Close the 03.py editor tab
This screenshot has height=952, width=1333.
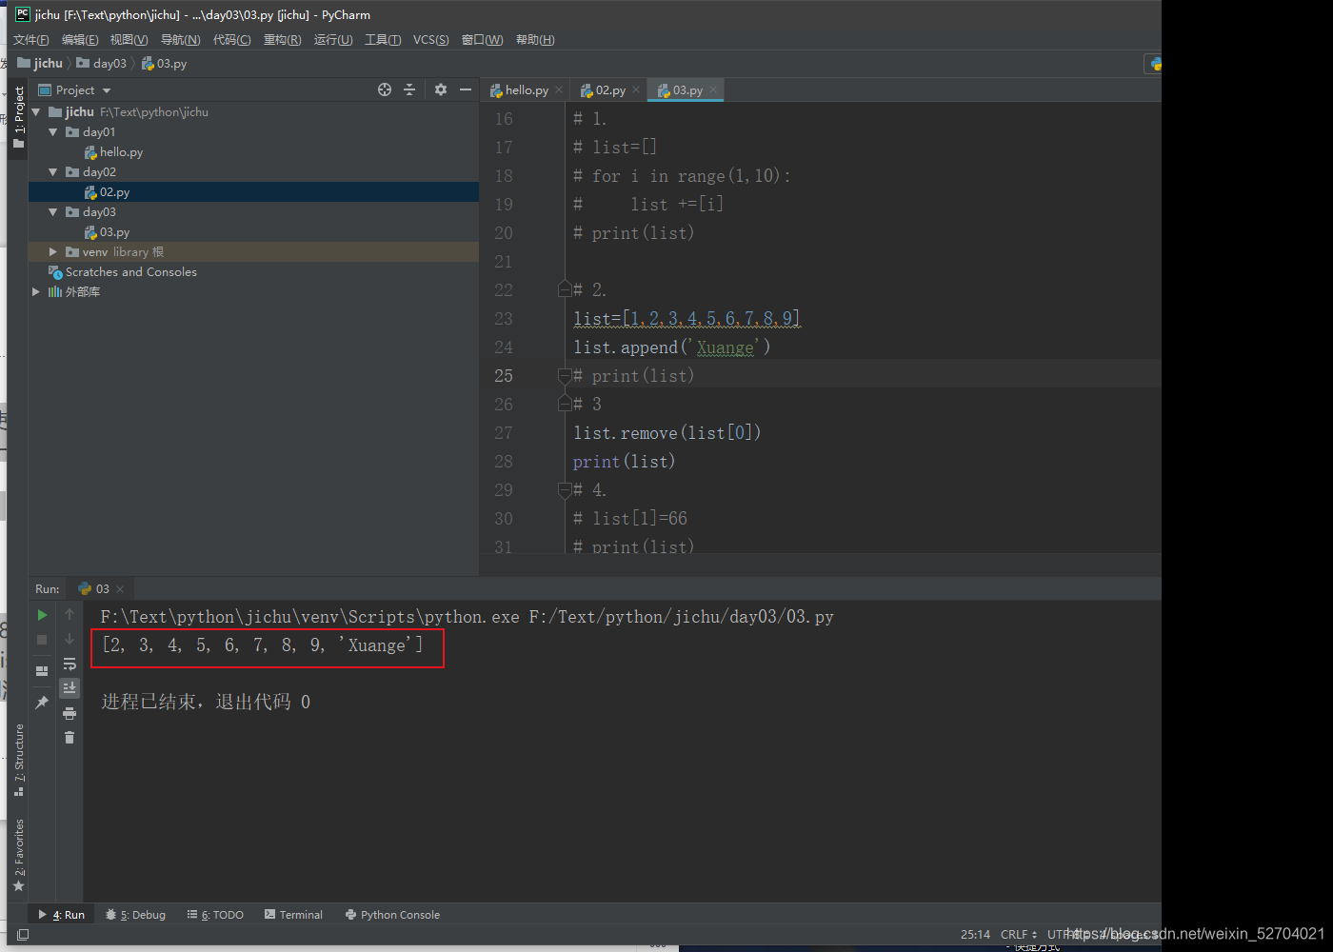coord(713,90)
